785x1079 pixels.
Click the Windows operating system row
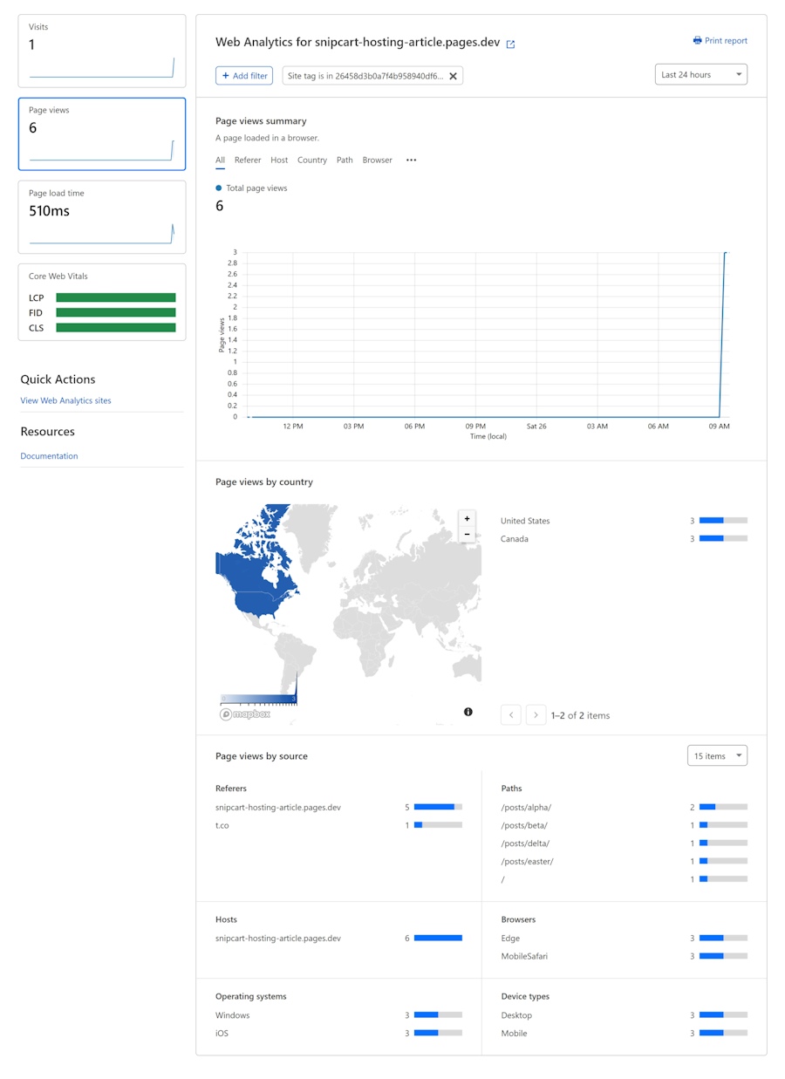(338, 1015)
